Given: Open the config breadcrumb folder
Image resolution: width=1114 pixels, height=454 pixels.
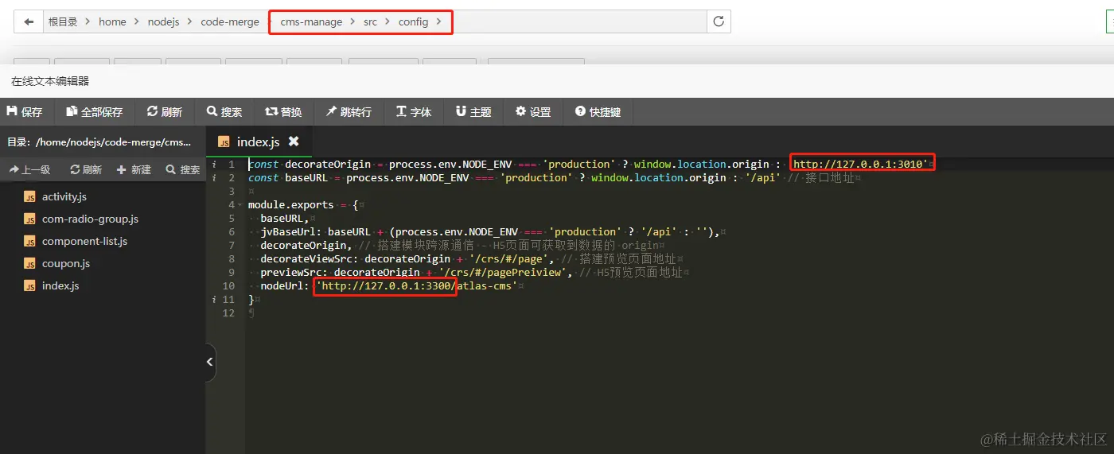Looking at the screenshot, I should [413, 21].
